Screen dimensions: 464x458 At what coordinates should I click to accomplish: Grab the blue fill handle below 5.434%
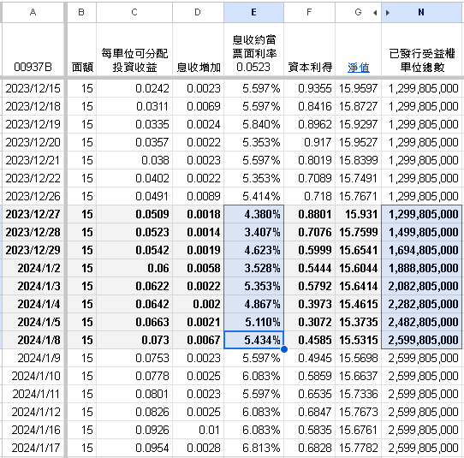click(283, 349)
